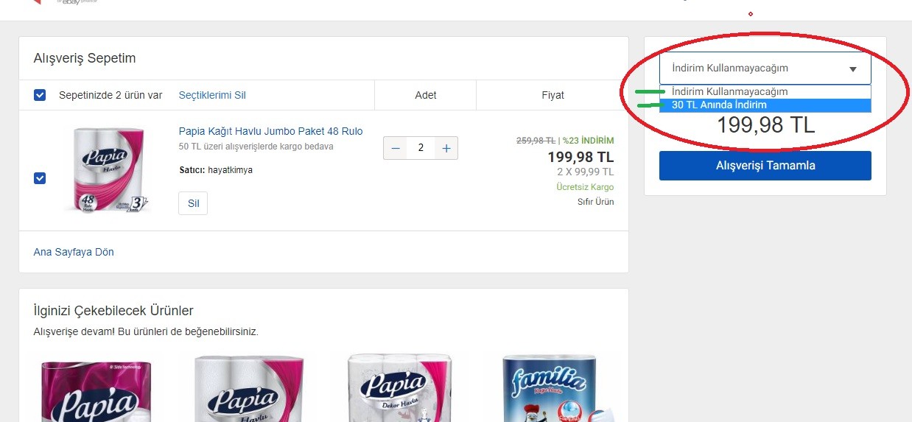Choose "İndirim Kullanmayacağım" in the open list
The image size is (912, 422).
pyautogui.click(x=729, y=91)
